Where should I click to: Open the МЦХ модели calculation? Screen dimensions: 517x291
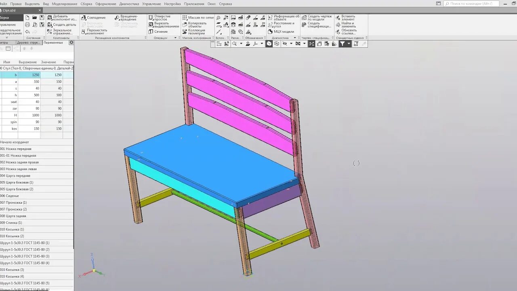click(281, 32)
